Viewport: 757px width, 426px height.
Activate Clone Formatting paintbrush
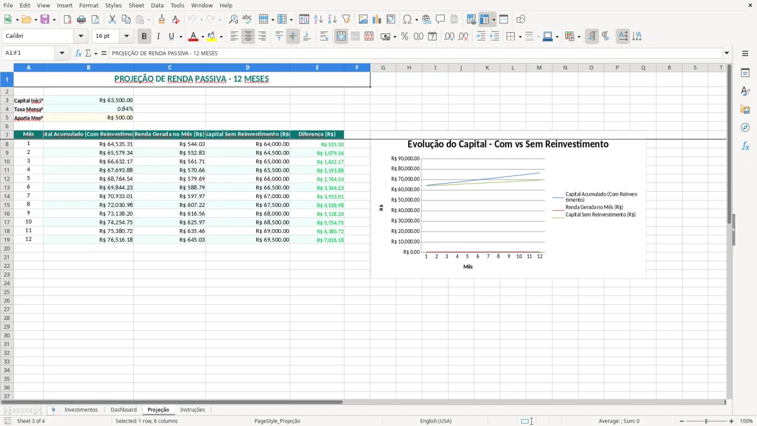(161, 20)
